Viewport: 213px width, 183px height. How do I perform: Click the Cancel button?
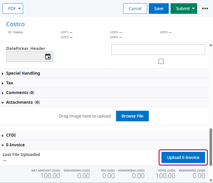pos(135,9)
